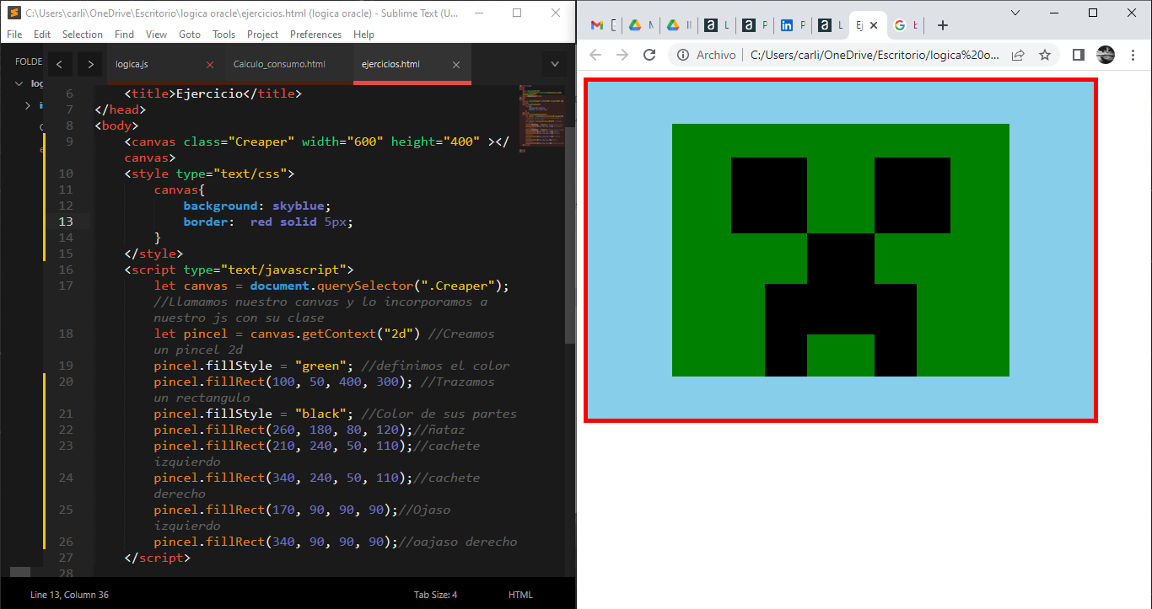
Task: Click the site information icon beside Archivo
Action: [682, 55]
